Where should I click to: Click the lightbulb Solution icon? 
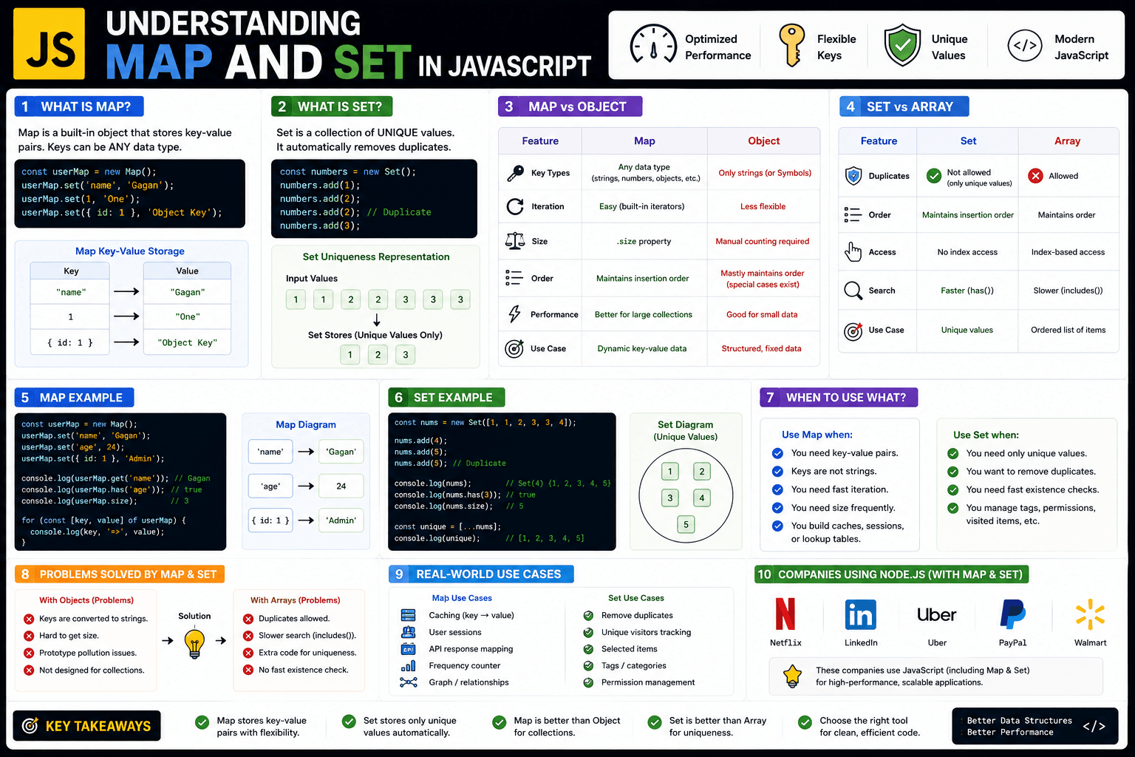click(x=194, y=642)
